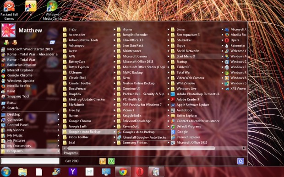Click the programs list horizontal scrollbar
The width and height of the screenshot is (284, 177).
point(141,148)
